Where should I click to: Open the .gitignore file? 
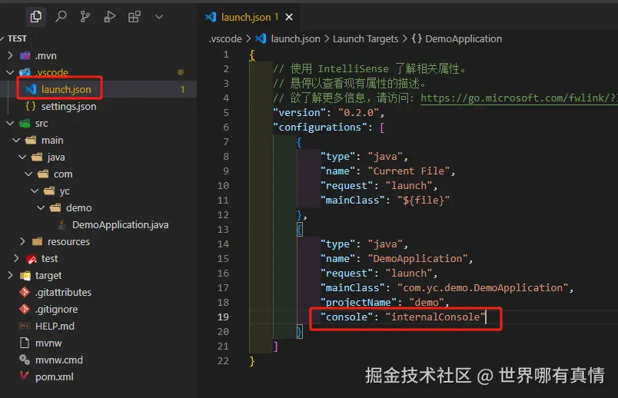click(56, 310)
